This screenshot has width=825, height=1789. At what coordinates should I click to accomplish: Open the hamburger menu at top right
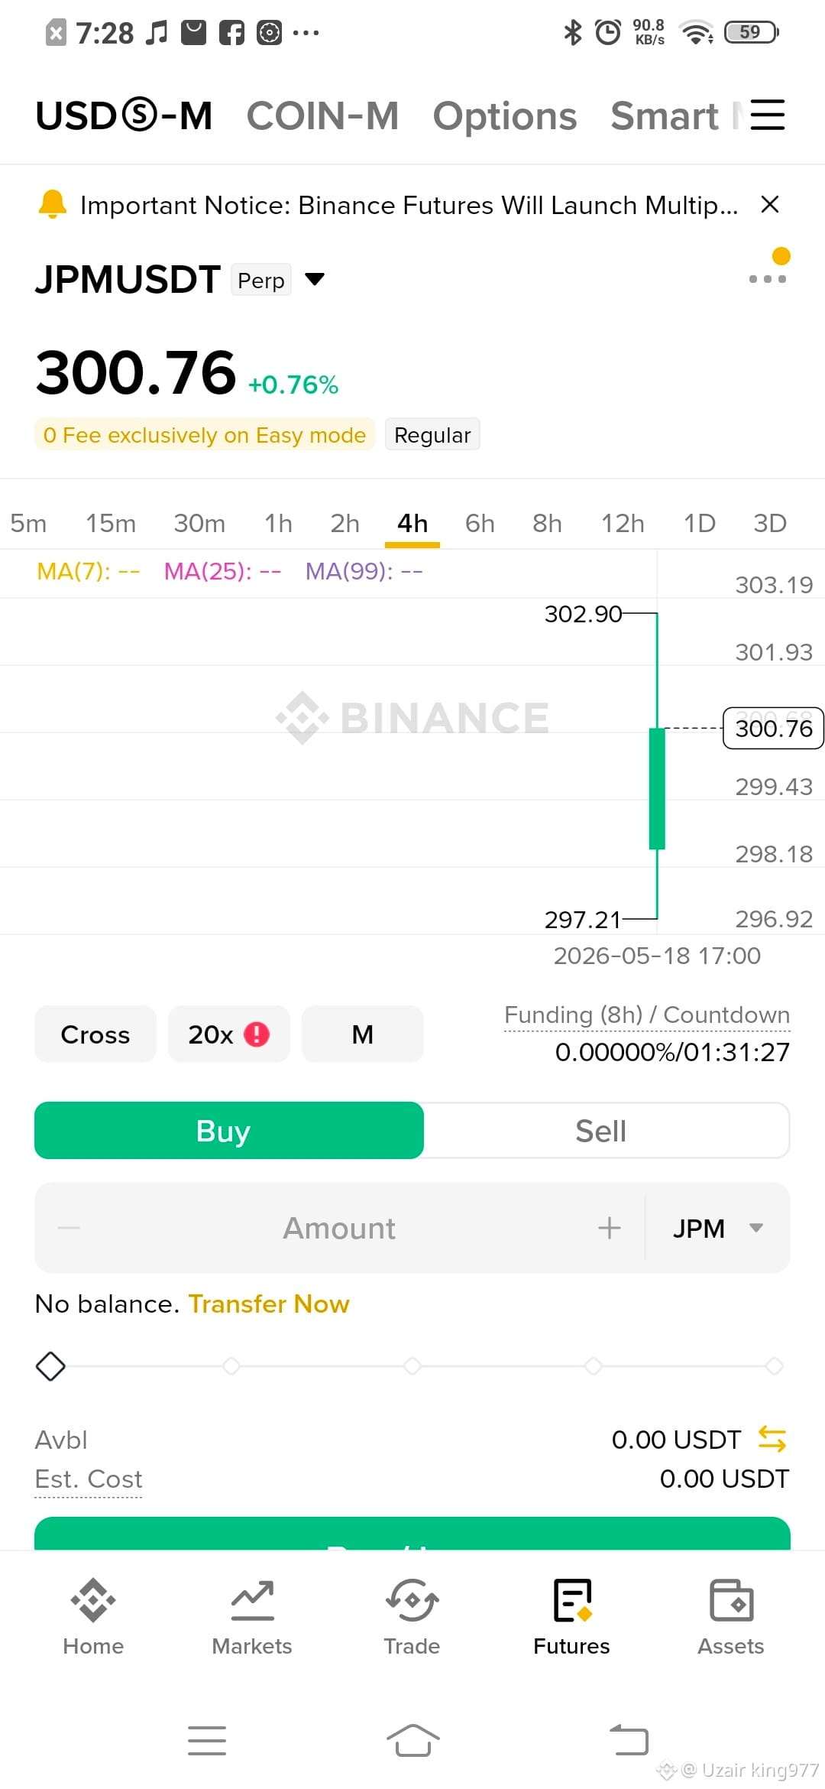pos(768,115)
